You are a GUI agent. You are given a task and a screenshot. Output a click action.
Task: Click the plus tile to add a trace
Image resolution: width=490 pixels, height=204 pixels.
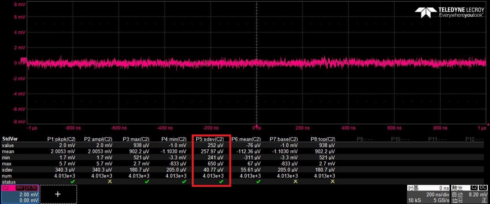click(58, 194)
